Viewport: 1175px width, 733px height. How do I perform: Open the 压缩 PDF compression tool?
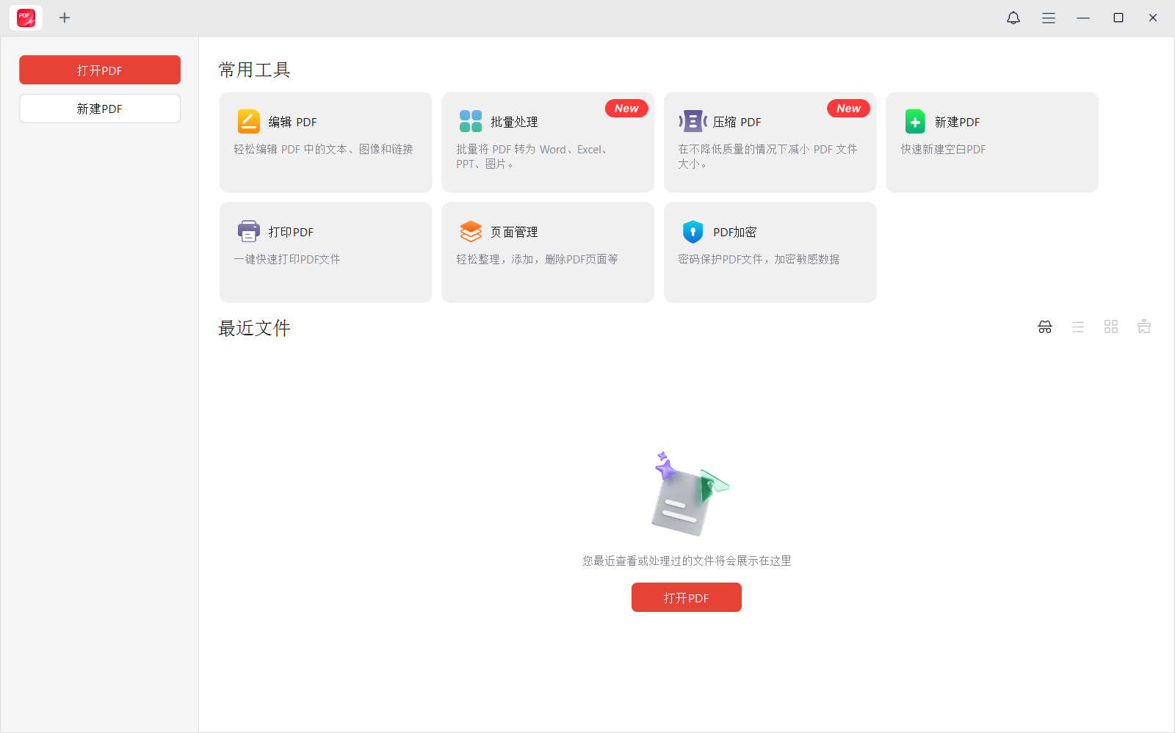[x=769, y=142]
